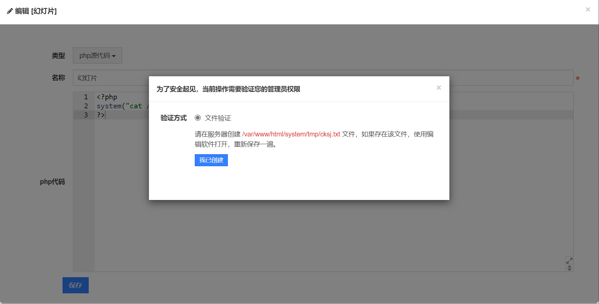The width and height of the screenshot is (599, 304).
Task: Click the fullscreen expand icon in the code editor corner
Action: (x=569, y=260)
